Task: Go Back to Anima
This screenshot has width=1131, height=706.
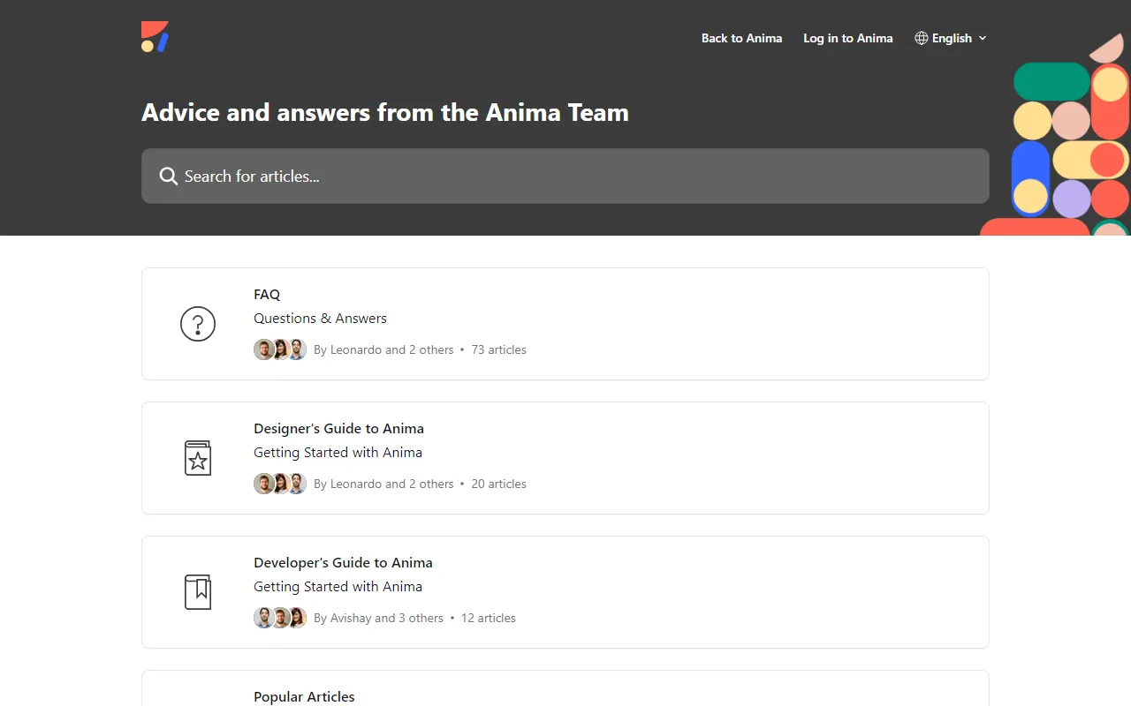Action: point(741,38)
